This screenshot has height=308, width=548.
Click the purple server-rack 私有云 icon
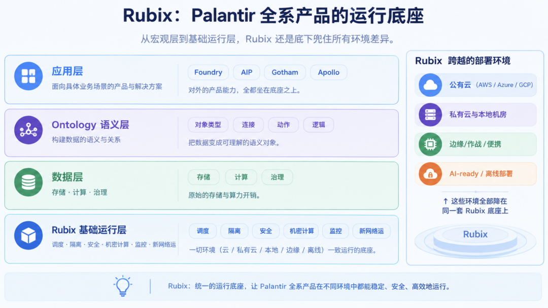click(430, 114)
